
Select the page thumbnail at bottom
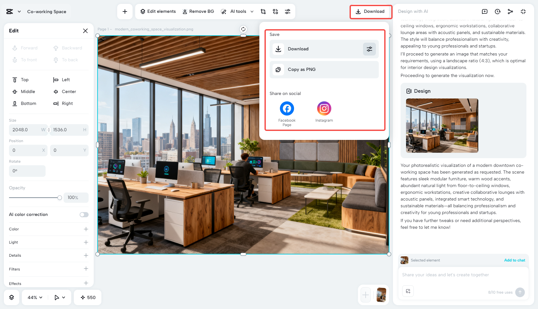click(381, 295)
